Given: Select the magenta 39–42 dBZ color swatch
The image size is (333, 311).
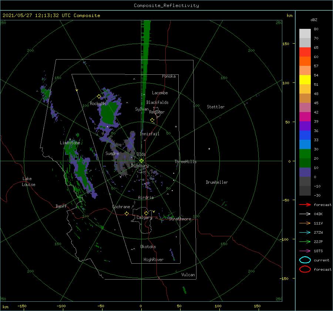Looking at the screenshot, I should tap(305, 117).
